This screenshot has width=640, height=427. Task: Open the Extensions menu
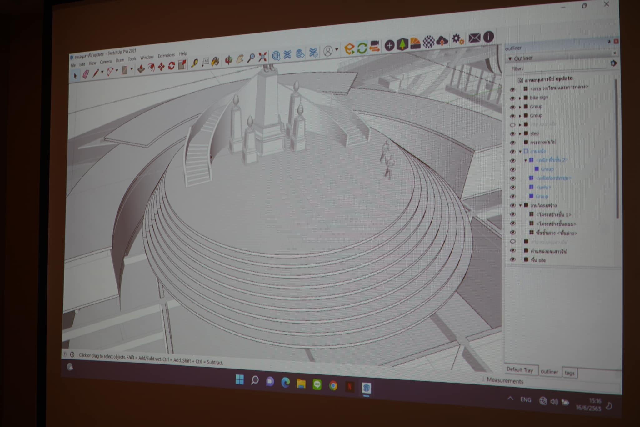tap(166, 56)
